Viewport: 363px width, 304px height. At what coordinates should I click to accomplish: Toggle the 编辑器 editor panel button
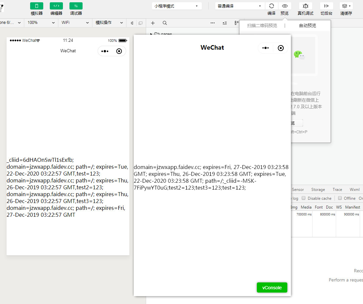(56, 6)
